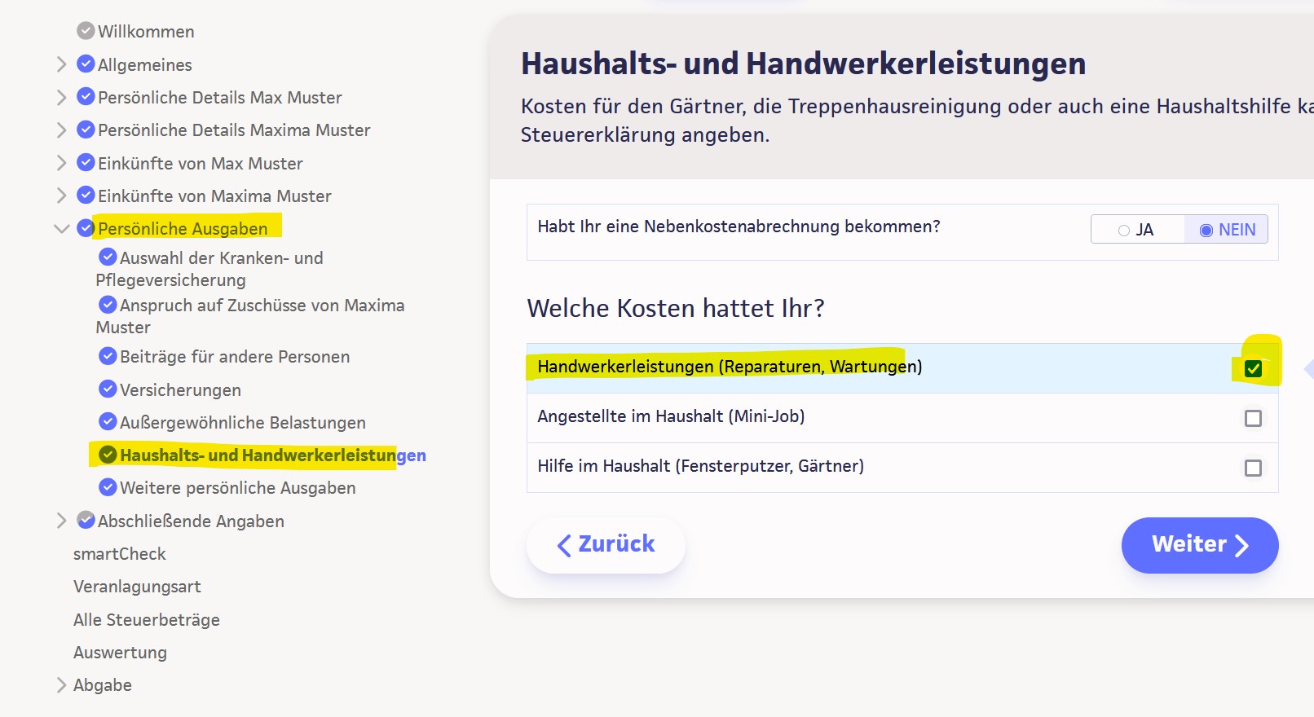Collapse the Persönliche Ausgaben section

tap(61, 229)
